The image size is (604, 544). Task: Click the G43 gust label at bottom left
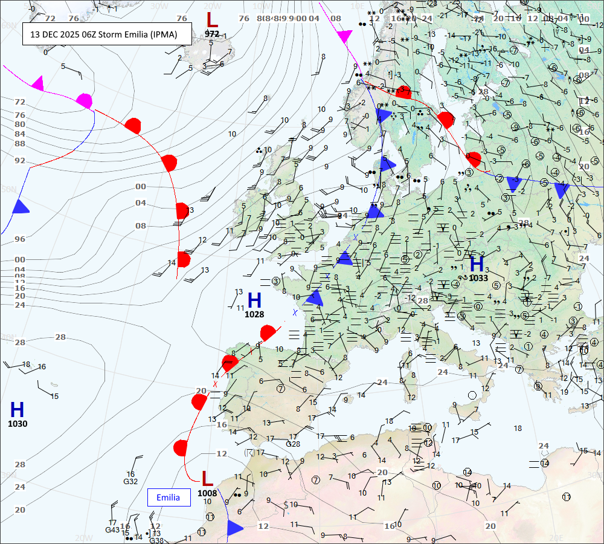click(x=112, y=530)
